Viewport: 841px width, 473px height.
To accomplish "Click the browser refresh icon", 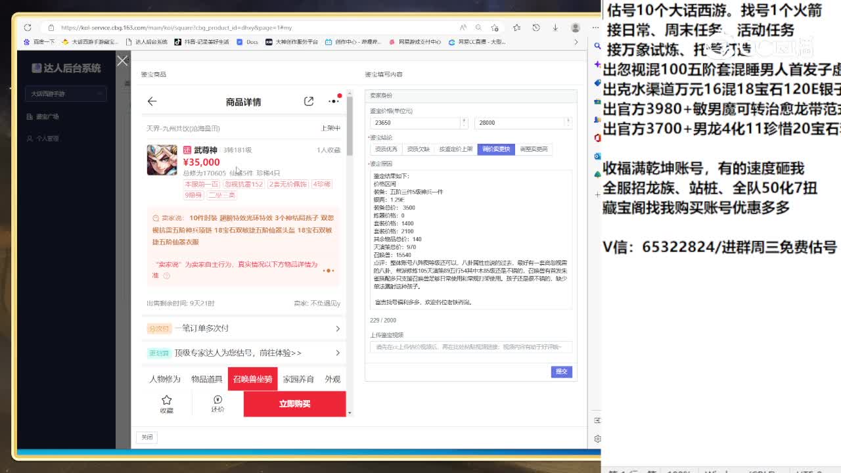I will (28, 28).
